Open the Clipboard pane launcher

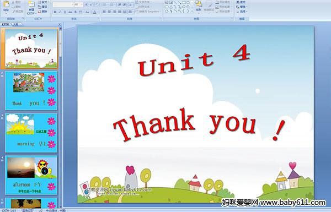(x=23, y=19)
